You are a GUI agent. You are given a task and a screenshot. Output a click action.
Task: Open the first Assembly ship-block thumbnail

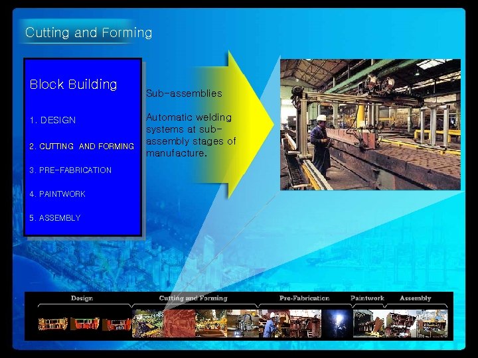click(401, 324)
